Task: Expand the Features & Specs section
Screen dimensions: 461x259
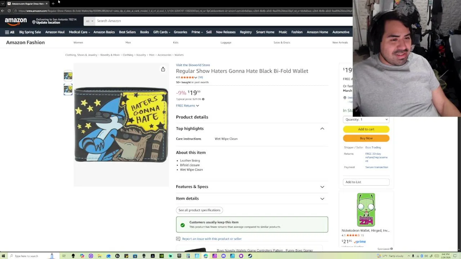Action: [x=252, y=187]
